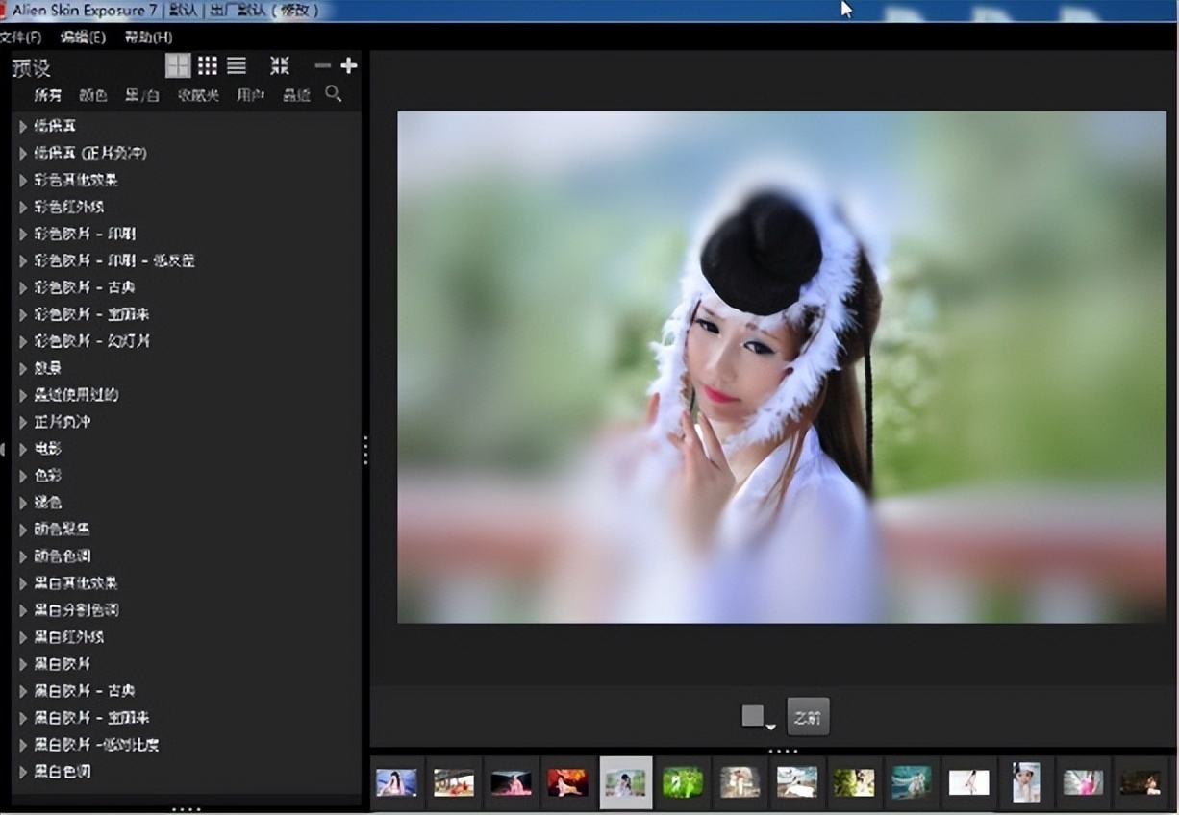The height and width of the screenshot is (815, 1179).
Task: Select the 散景 row under 彩色胶片 - 幻灯片
Action: coord(187,368)
